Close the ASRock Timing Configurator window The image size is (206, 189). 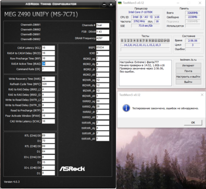coord(111,5)
